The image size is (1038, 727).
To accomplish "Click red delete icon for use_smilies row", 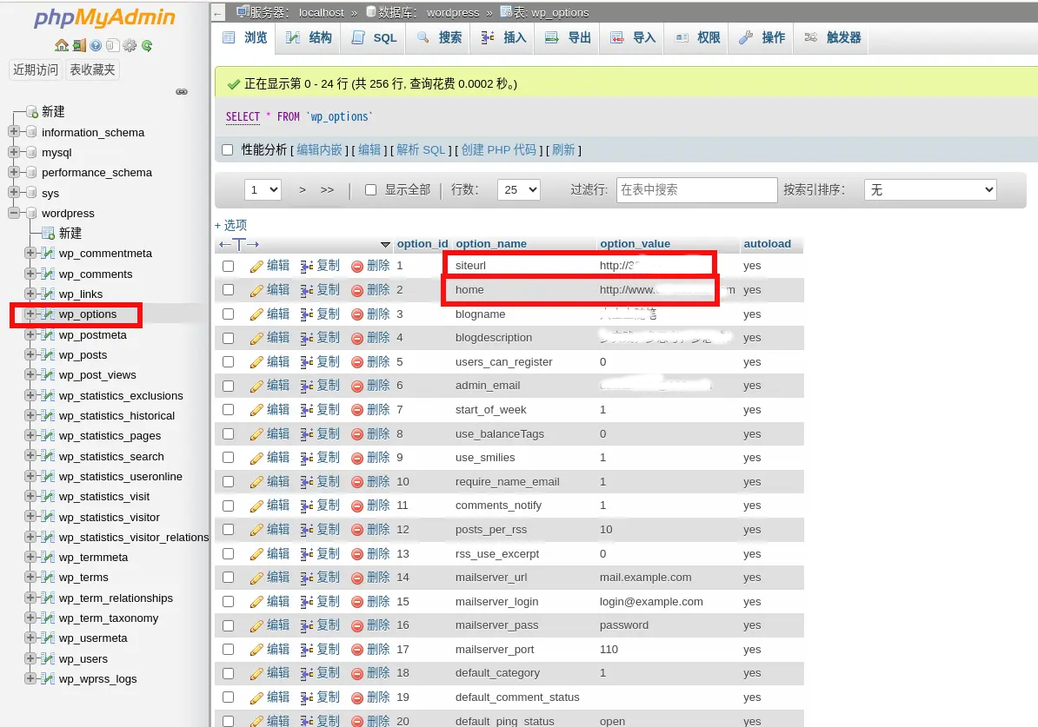I will 357,459.
